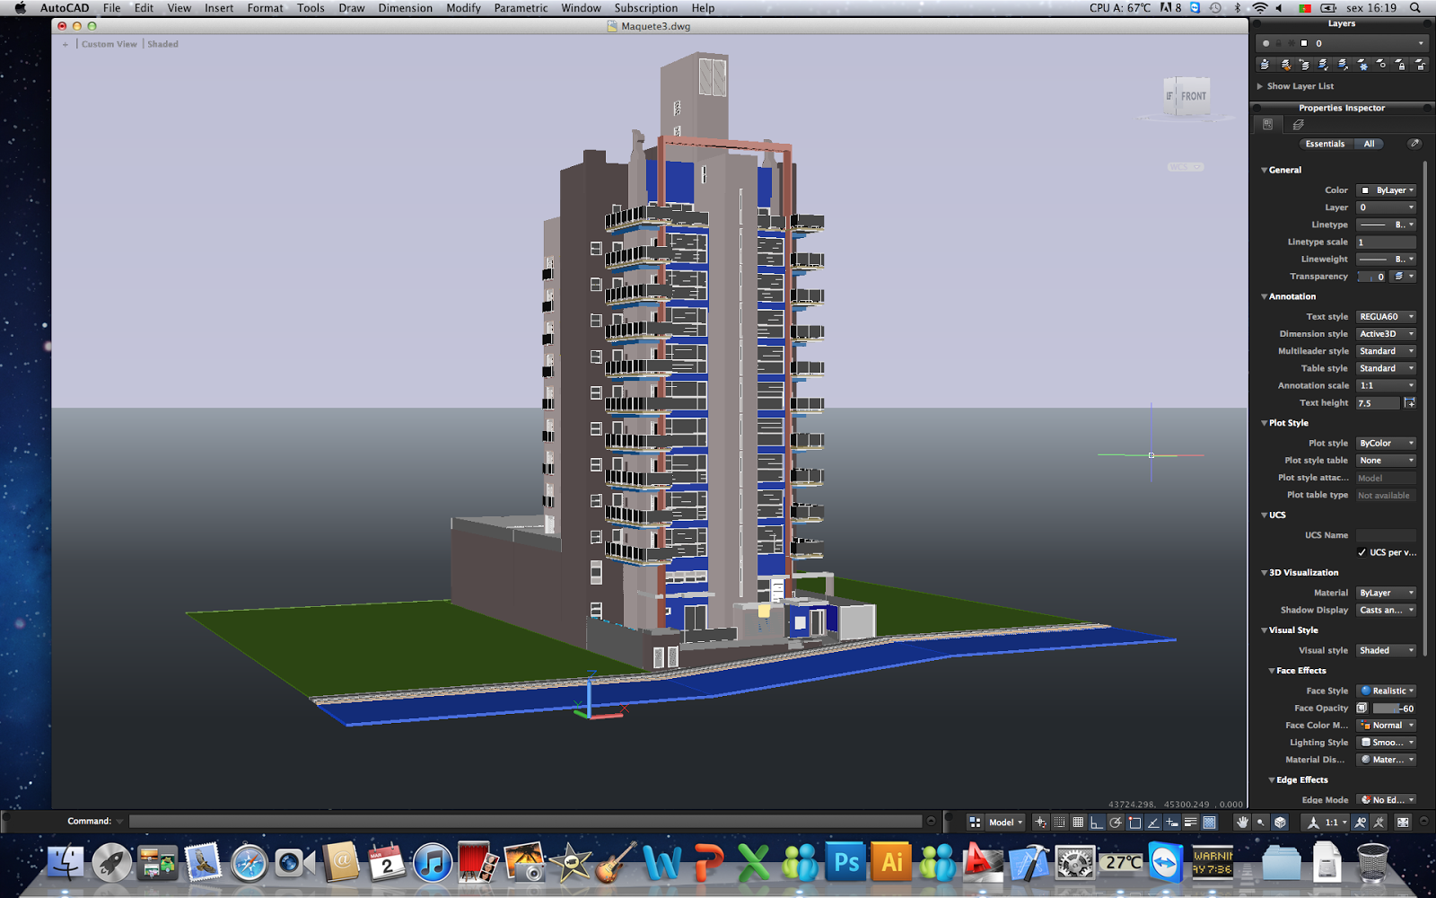Open the Text style REGUA60 dropdown
This screenshot has width=1436, height=898.
pos(1387,317)
